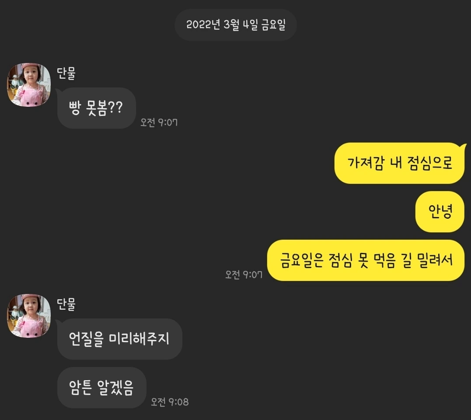
Task: Click the 오전 9:07 timestamp beside yellow bubble
Action: click(244, 275)
